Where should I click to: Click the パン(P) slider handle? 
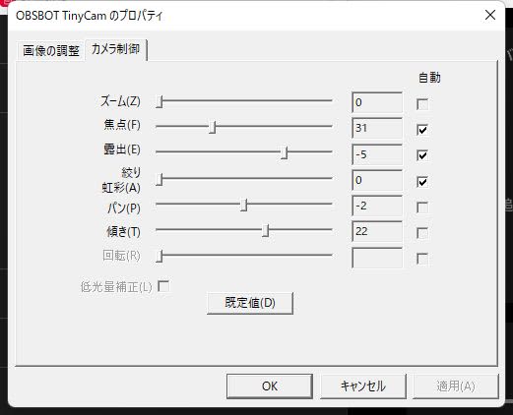[243, 205]
